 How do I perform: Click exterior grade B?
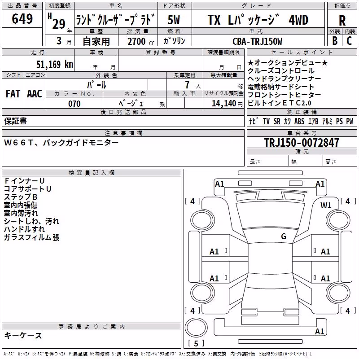(x=335, y=41)
